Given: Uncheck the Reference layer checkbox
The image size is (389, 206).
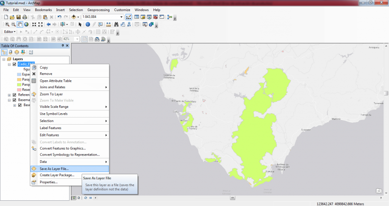Looking at the screenshot, I should (x=14, y=95).
